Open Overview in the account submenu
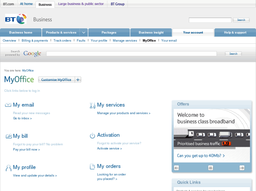This screenshot has width=256, height=191. (9, 40)
